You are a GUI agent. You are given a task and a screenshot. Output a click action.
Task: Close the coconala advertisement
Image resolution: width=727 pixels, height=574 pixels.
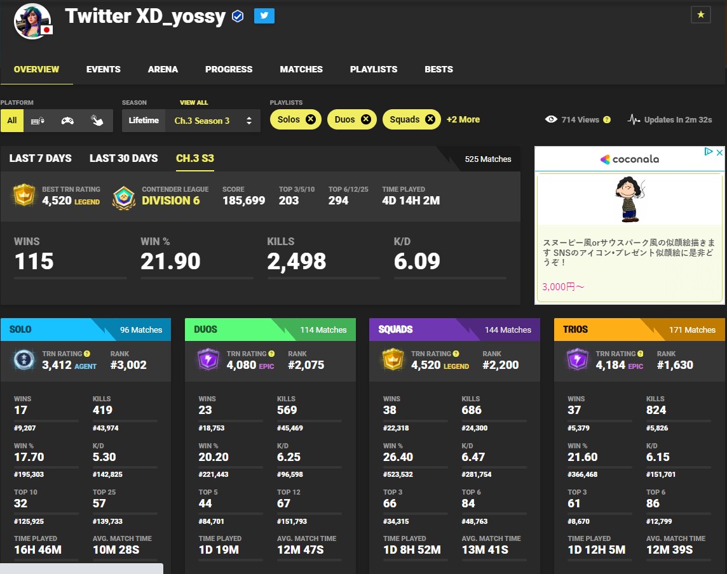[719, 152]
